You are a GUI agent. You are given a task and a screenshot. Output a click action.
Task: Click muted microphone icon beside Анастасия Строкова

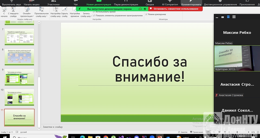coord(216,95)
